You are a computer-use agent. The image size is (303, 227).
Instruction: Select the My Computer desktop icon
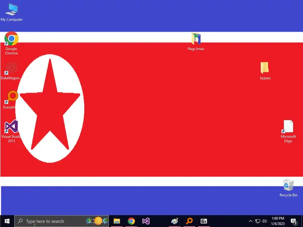tap(12, 12)
